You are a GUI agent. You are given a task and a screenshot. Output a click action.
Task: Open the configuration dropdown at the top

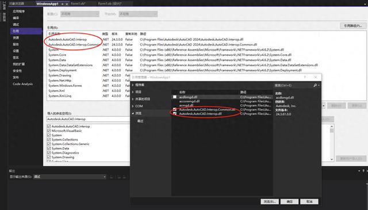pos(80,14)
